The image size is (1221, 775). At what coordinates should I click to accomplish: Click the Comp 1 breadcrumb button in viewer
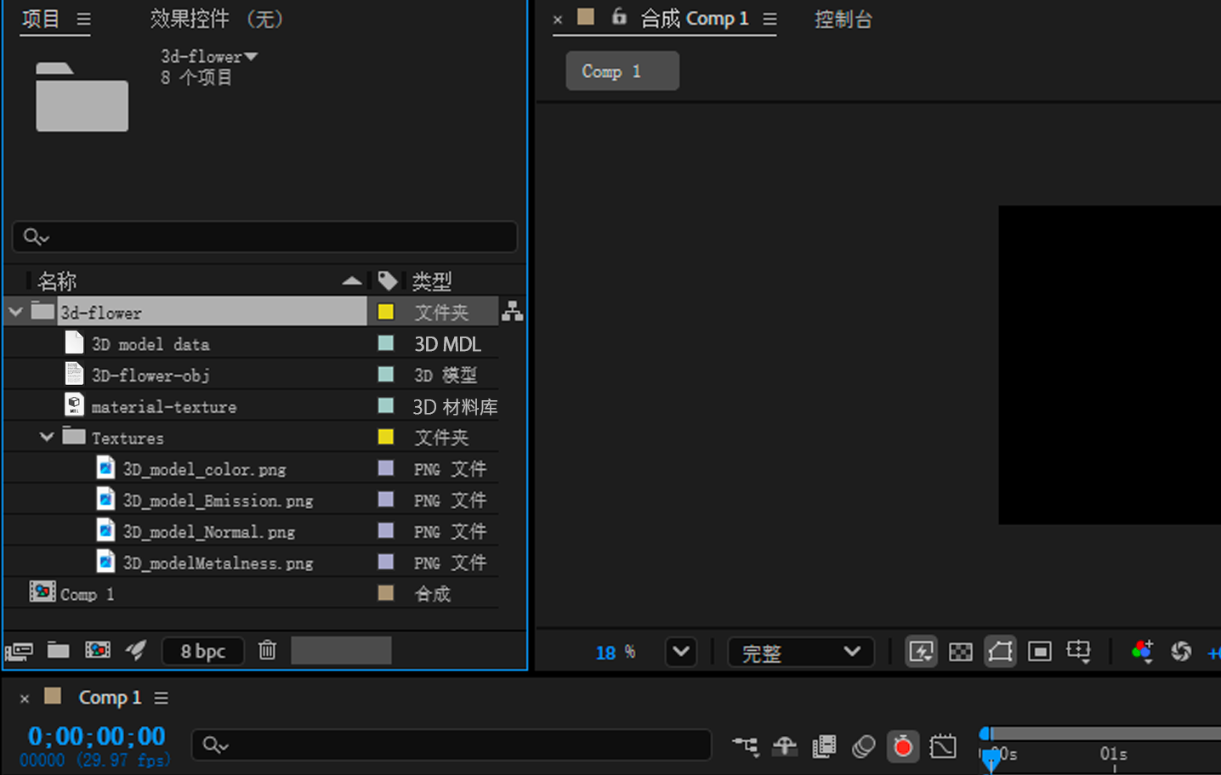(x=622, y=71)
